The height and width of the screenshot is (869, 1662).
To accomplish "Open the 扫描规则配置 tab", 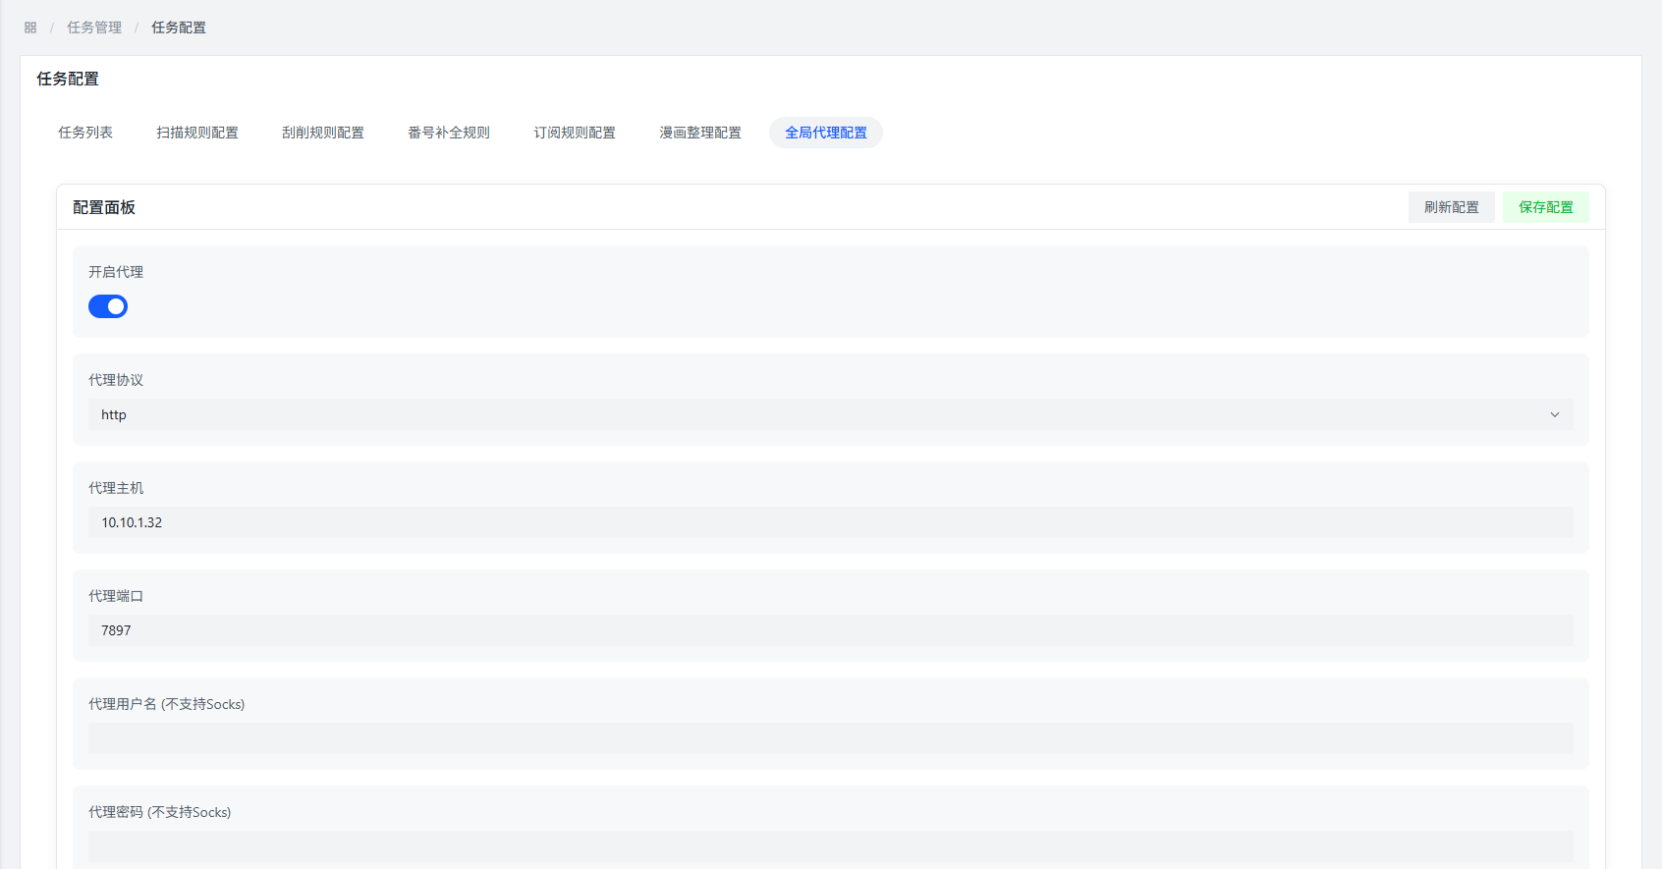I will 197,133.
